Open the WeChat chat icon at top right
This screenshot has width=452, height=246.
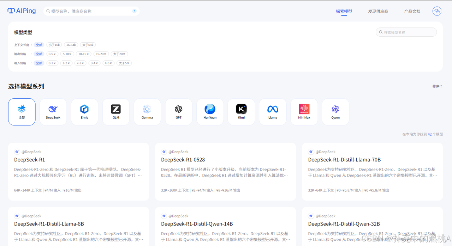(437, 11)
